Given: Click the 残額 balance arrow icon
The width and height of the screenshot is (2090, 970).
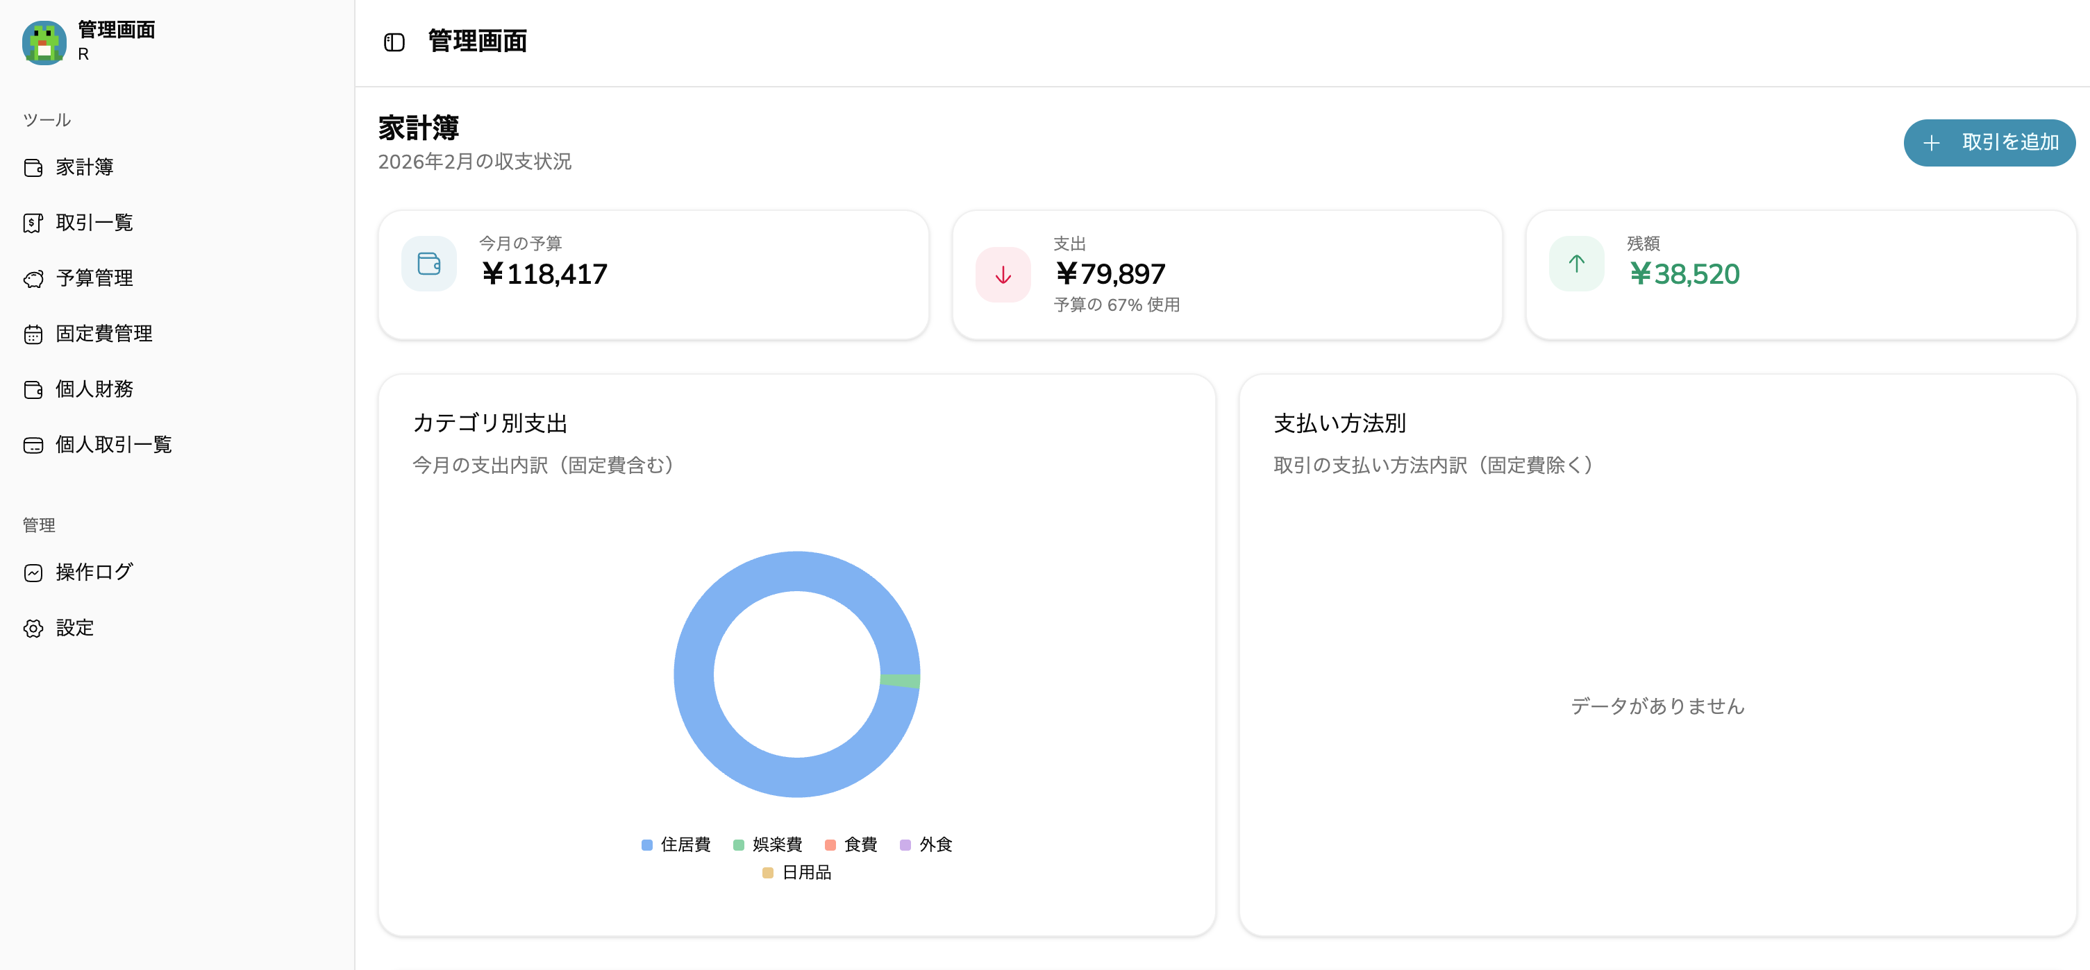Looking at the screenshot, I should pos(1575,264).
